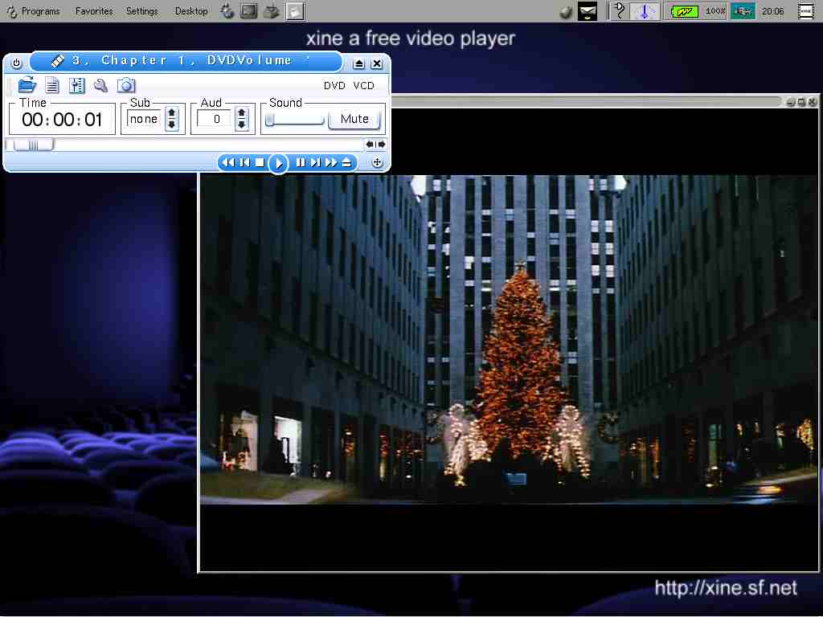Open the setup wrench icon
The image size is (823, 617).
[100, 85]
